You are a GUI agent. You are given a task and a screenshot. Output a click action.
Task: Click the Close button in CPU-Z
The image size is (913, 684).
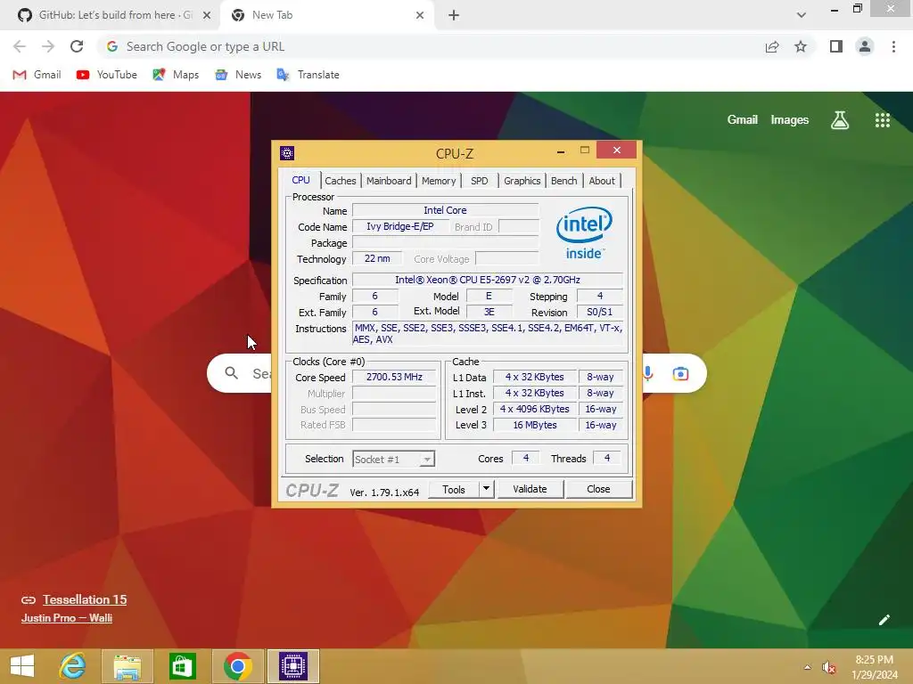coord(598,489)
